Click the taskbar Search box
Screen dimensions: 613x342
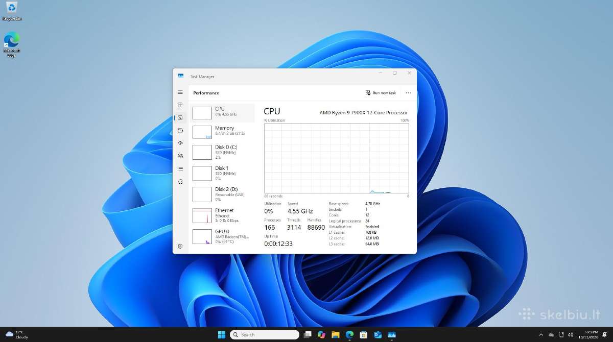[264, 334]
